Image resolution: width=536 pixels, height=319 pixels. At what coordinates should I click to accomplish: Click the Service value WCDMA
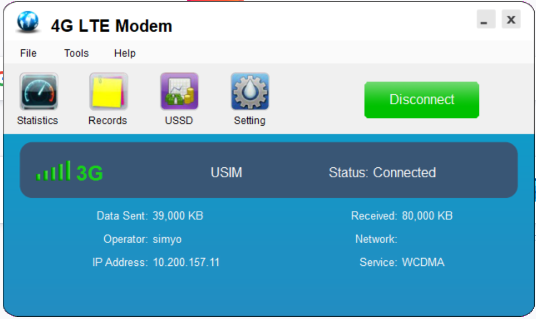pyautogui.click(x=423, y=263)
